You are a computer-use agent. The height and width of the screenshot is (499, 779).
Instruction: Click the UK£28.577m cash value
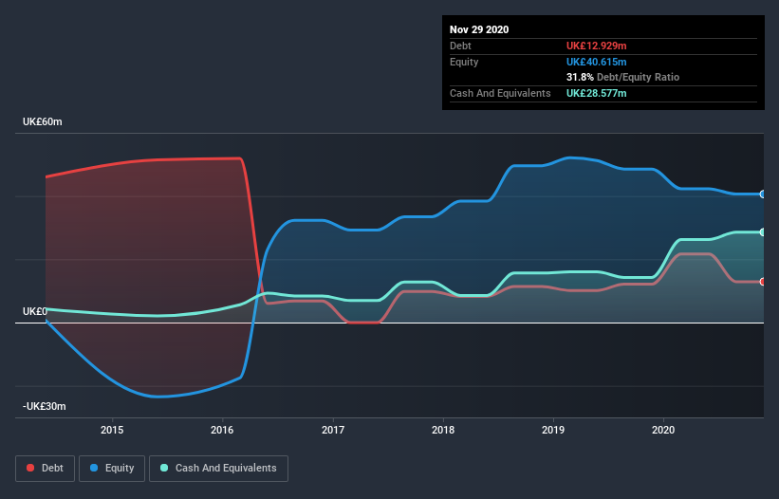coord(596,93)
